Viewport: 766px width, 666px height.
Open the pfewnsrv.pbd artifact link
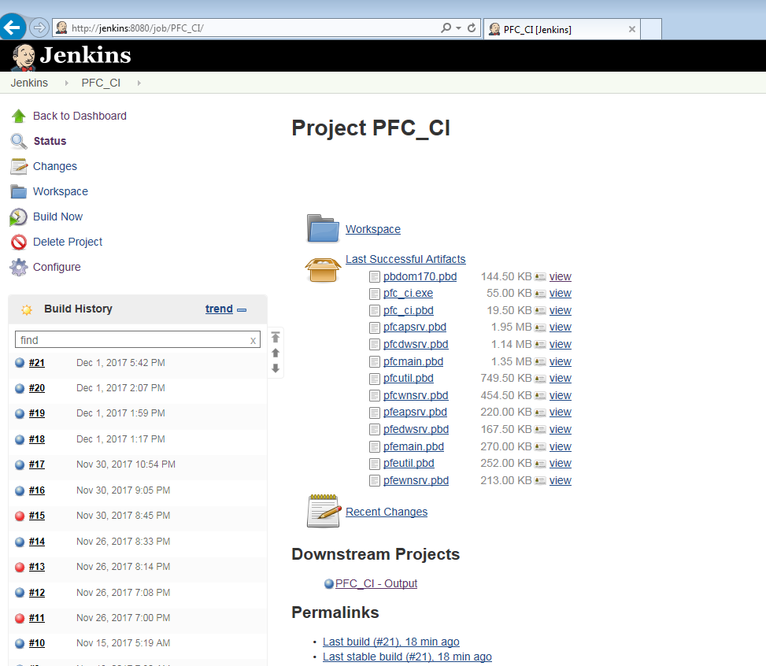(x=416, y=480)
